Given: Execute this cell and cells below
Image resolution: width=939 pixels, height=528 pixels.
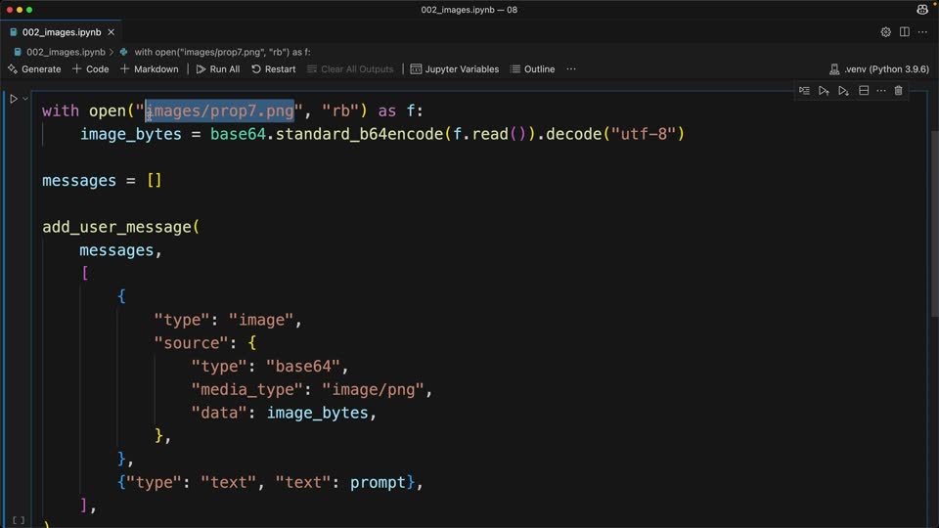Looking at the screenshot, I should [843, 90].
